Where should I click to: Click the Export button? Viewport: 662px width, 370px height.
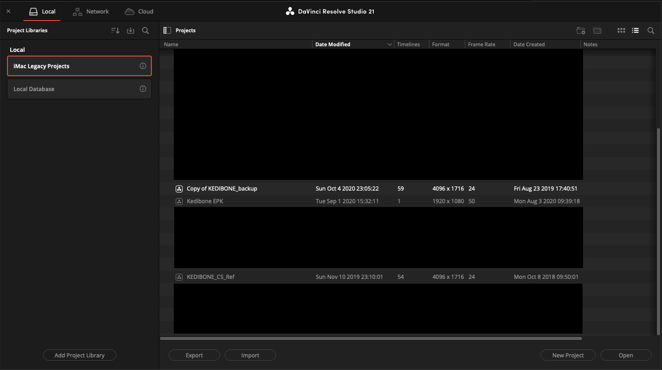point(194,356)
